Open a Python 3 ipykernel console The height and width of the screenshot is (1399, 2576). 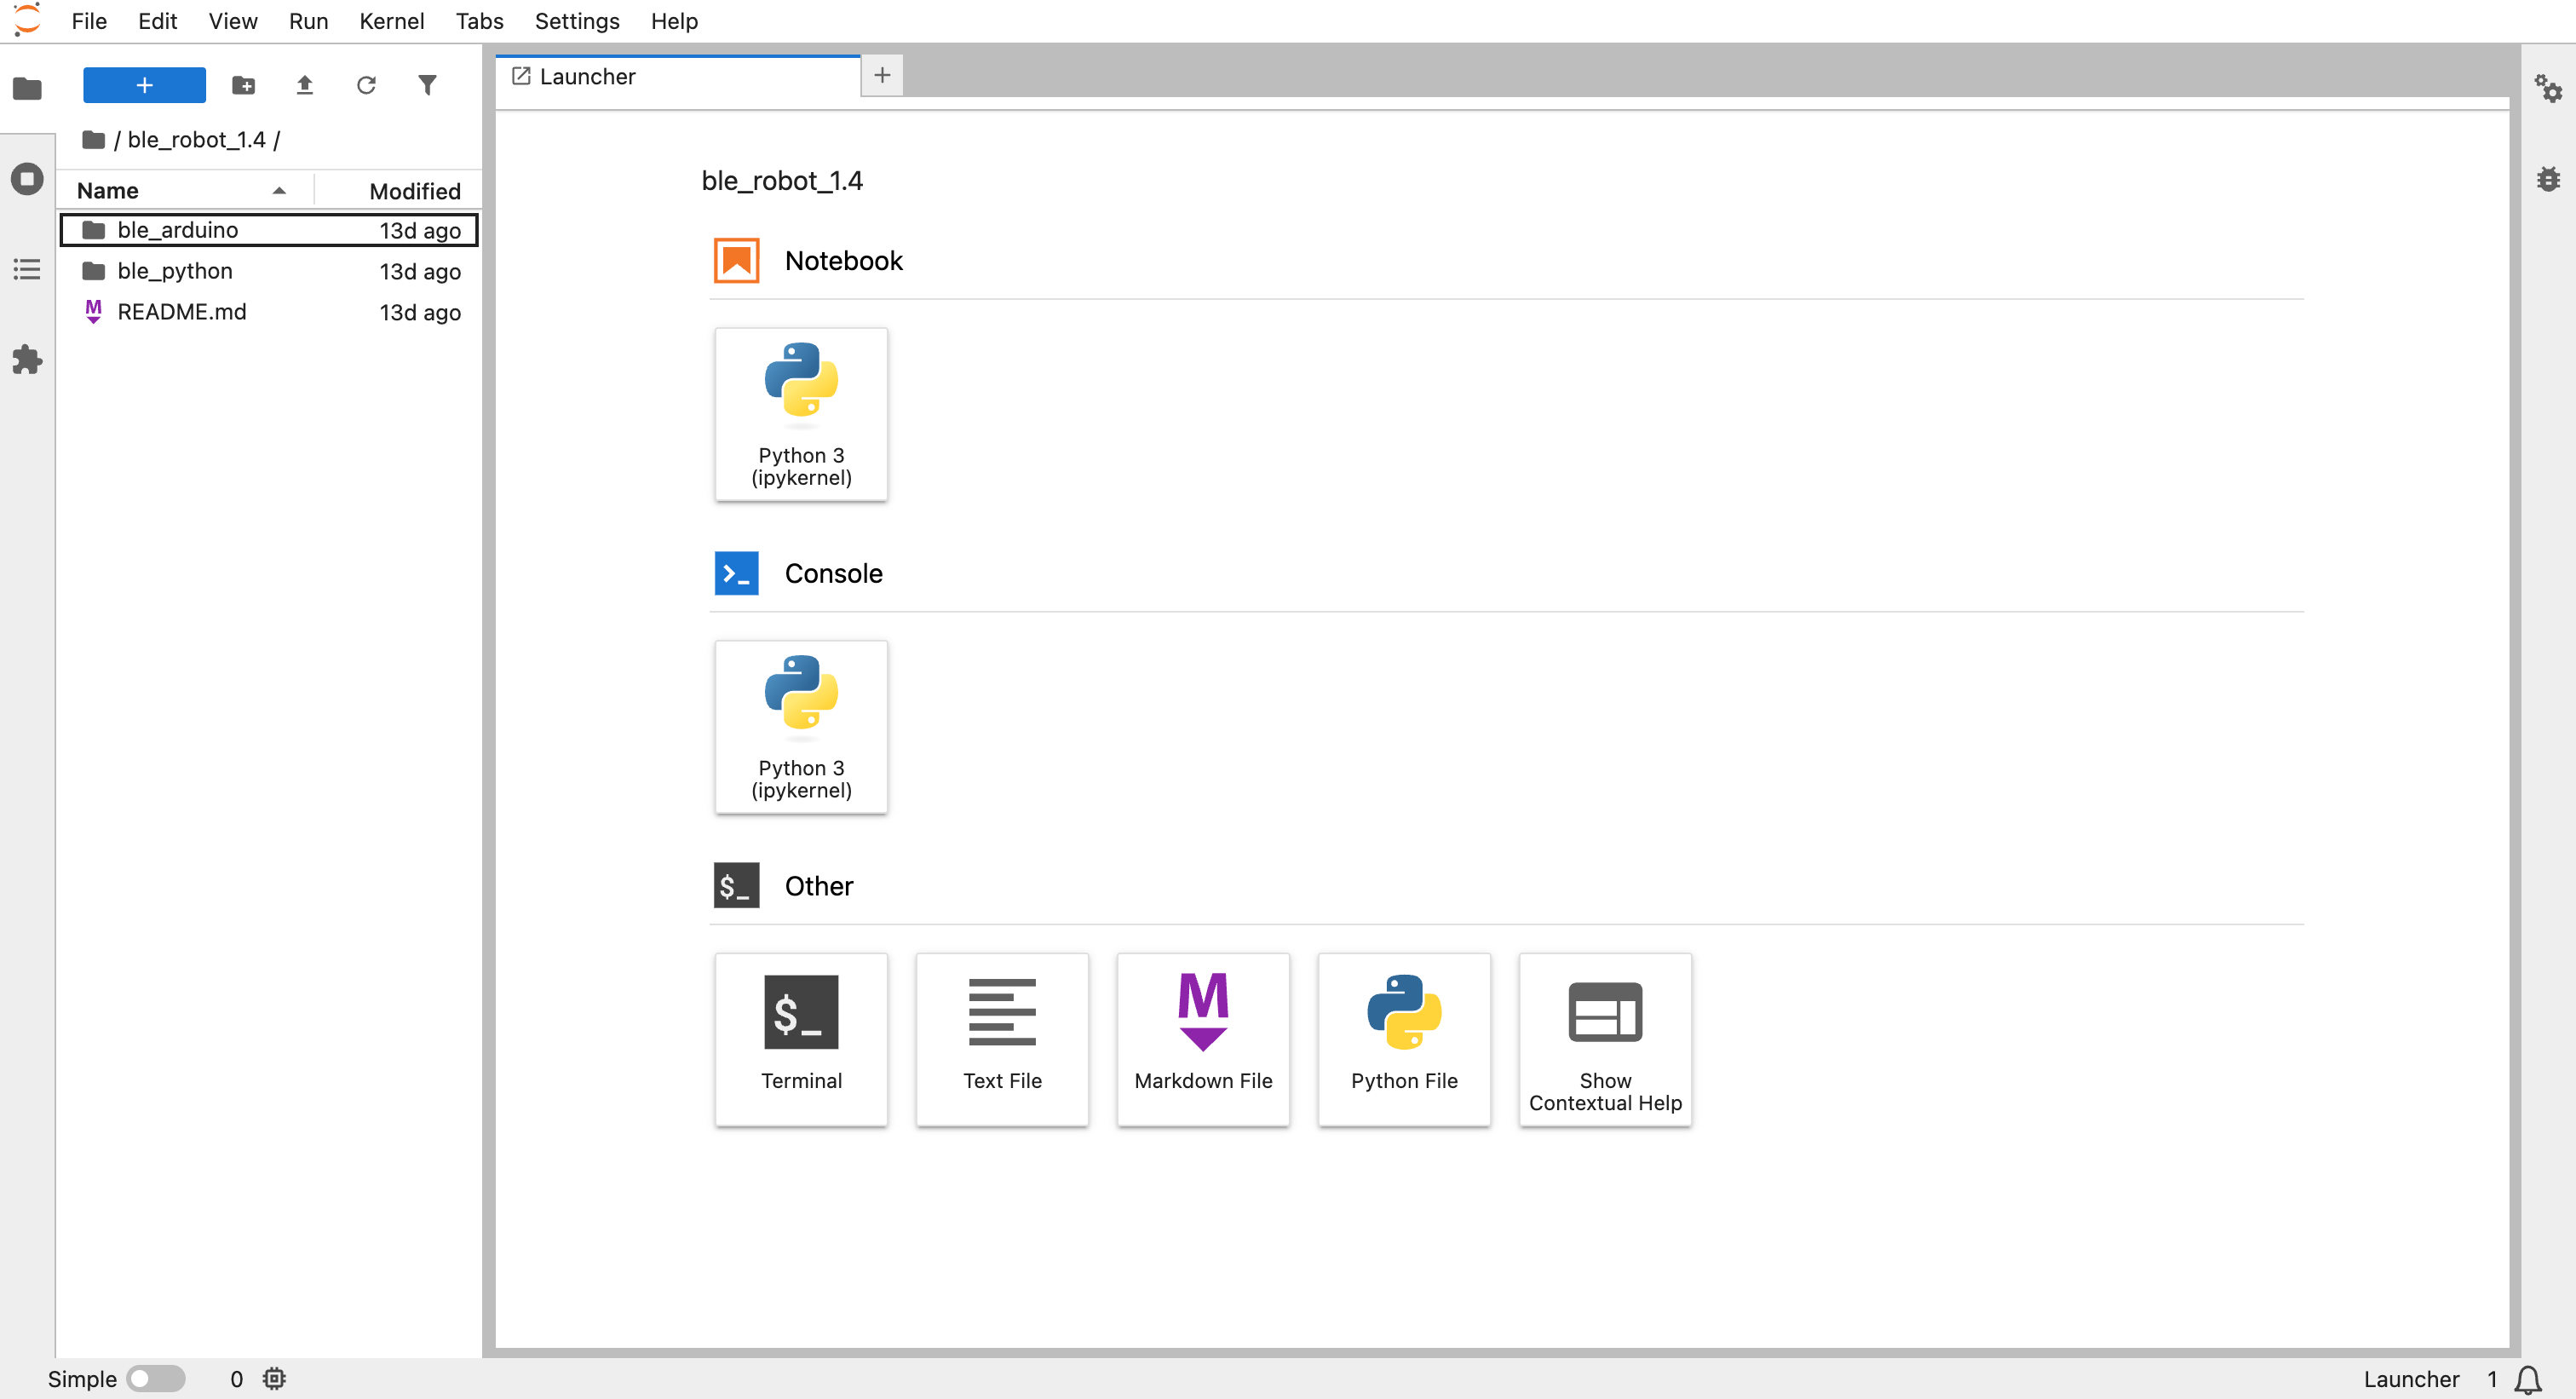(800, 727)
